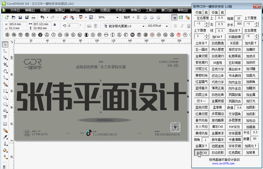Expand the undo history dropdown arrow
263x169 pixels.
[x=47, y=17]
